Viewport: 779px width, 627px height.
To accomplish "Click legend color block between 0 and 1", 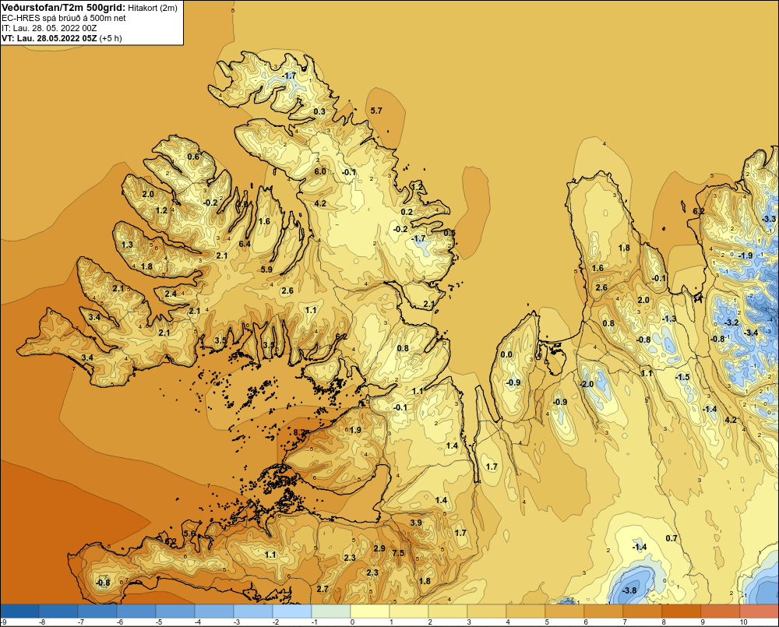I will pyautogui.click(x=369, y=611).
